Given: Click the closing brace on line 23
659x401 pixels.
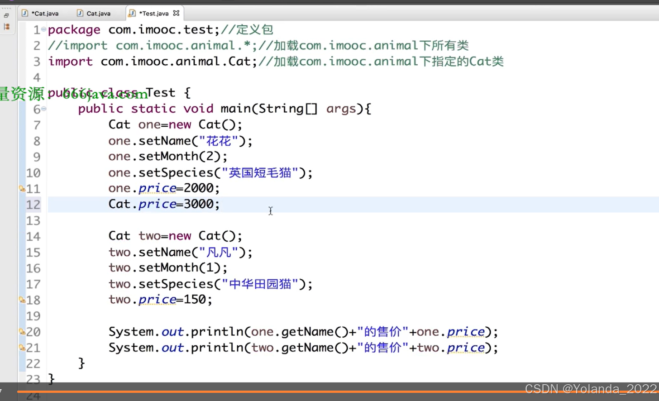Looking at the screenshot, I should pyautogui.click(x=51, y=379).
